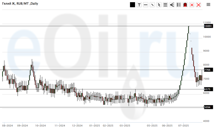Click the 07-2025 date axis label
The height and width of the screenshot is (128, 215).
click(x=183, y=125)
